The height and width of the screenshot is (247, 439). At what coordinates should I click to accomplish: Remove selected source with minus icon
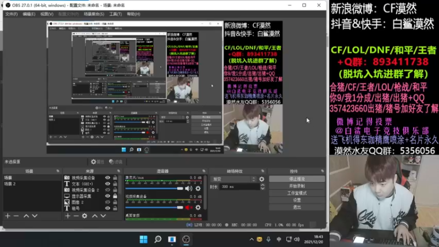[x=76, y=216]
